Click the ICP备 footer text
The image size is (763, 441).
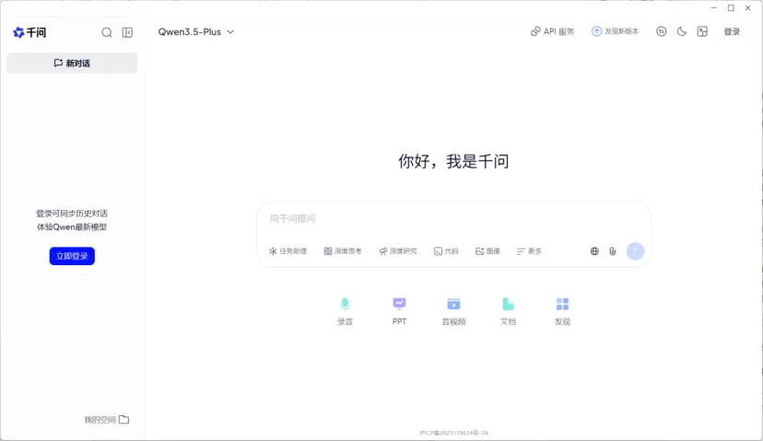tap(453, 433)
